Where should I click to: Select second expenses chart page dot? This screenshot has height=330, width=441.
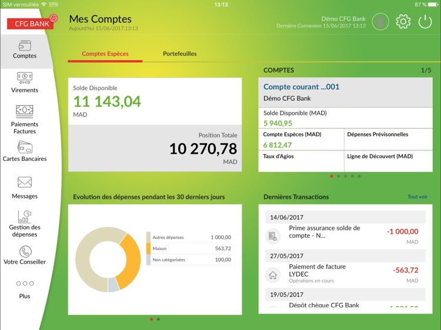[x=158, y=319]
